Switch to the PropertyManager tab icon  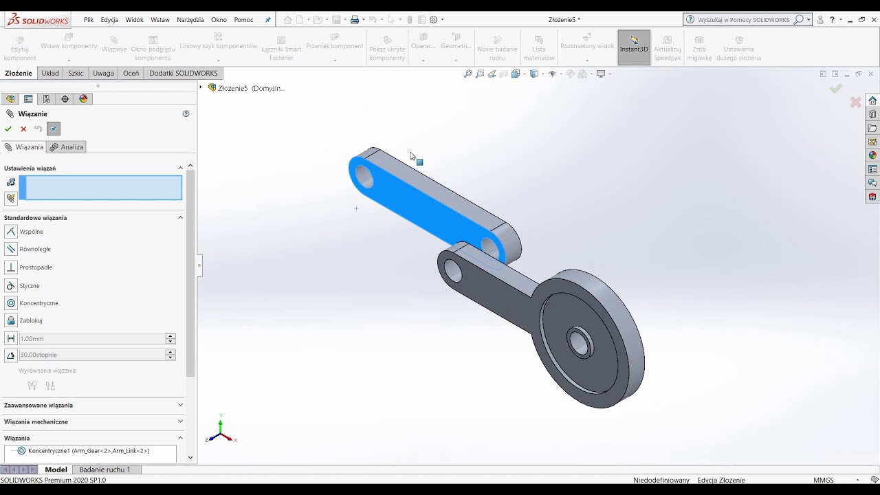28,99
